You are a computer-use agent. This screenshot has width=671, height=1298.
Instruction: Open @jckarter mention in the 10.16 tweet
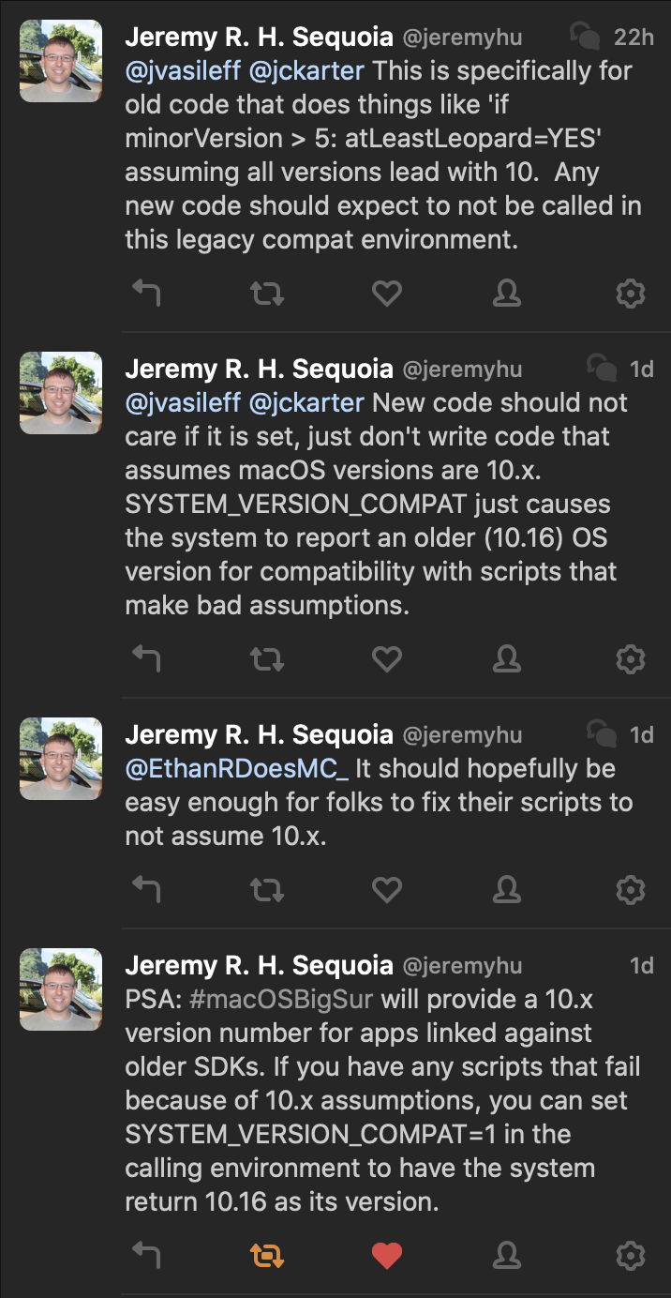click(306, 403)
